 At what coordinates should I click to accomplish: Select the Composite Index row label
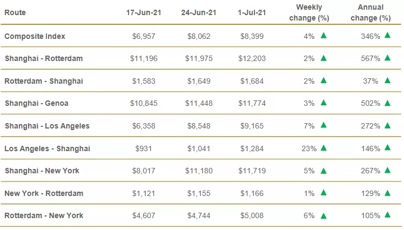pos(35,36)
